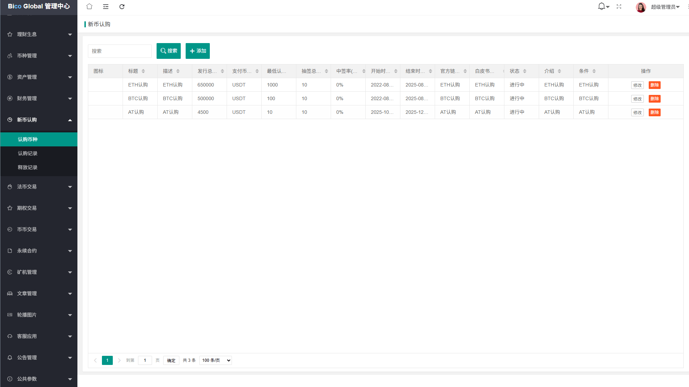Click 删除 for the AT认购 row
Screen dimensions: 689x387
(x=654, y=112)
